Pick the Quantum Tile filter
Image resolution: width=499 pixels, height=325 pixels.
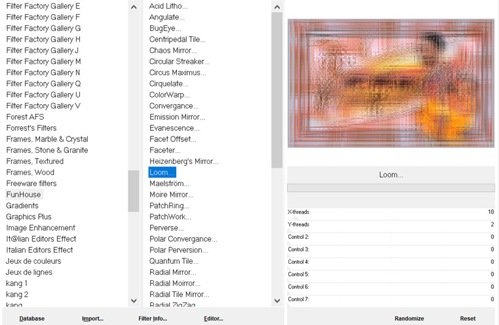click(x=174, y=261)
